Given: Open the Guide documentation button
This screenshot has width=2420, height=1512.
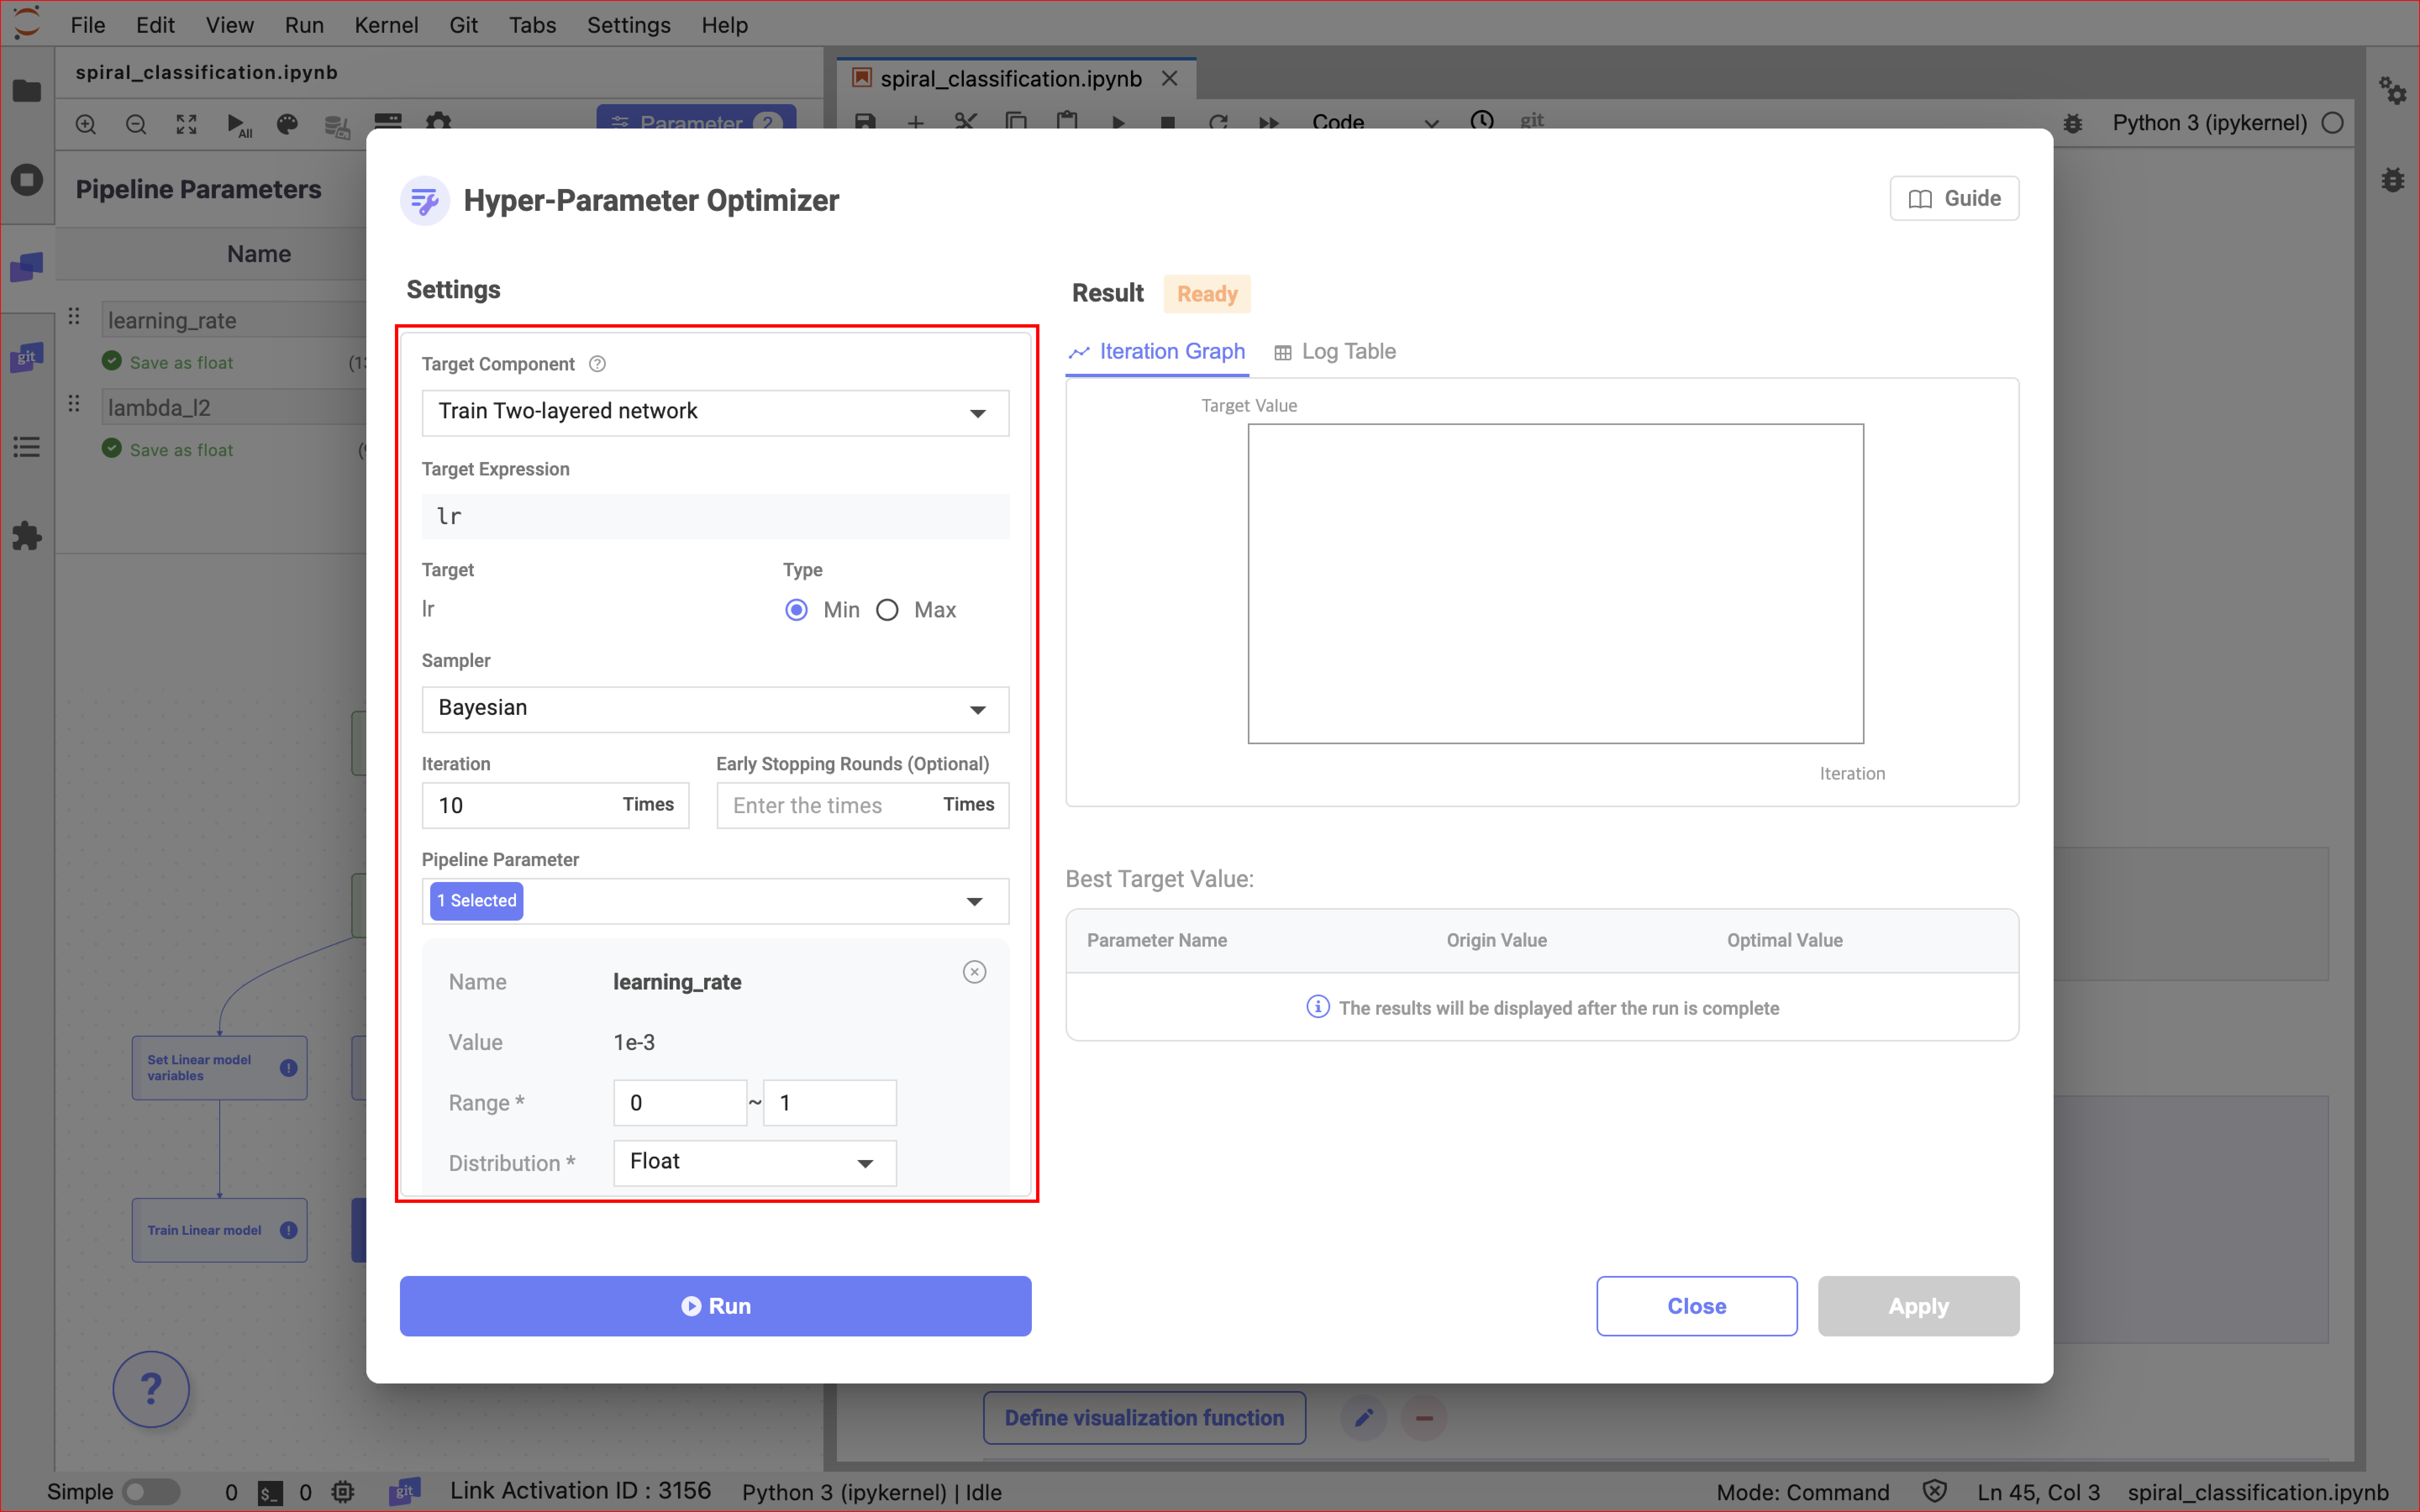Looking at the screenshot, I should 1954,198.
